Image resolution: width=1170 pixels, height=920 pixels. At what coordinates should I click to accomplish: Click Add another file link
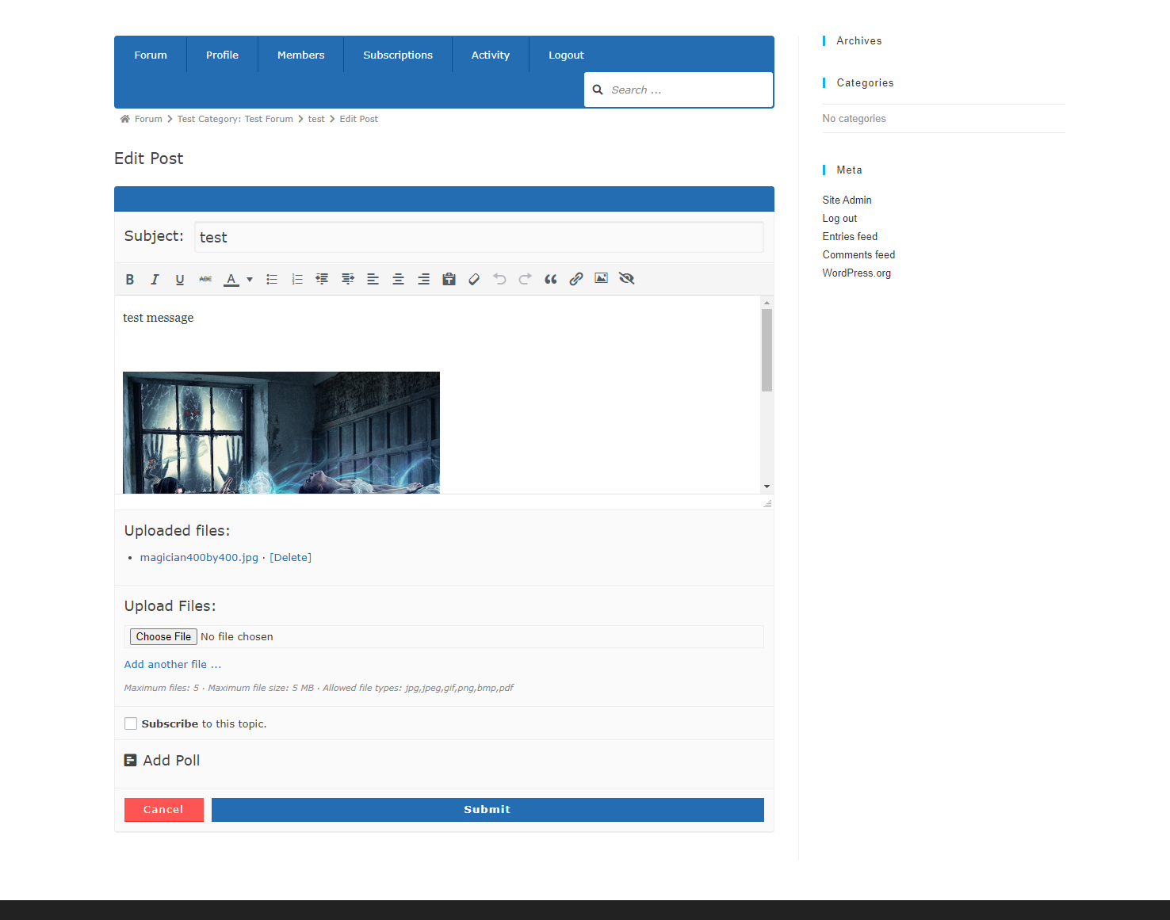click(173, 665)
